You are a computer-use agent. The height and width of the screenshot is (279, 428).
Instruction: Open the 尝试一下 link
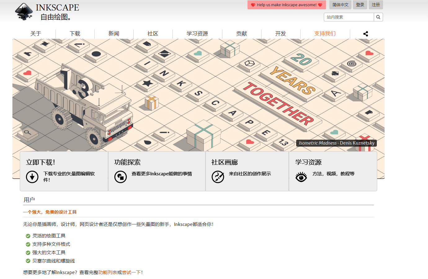pyautogui.click(x=131, y=272)
